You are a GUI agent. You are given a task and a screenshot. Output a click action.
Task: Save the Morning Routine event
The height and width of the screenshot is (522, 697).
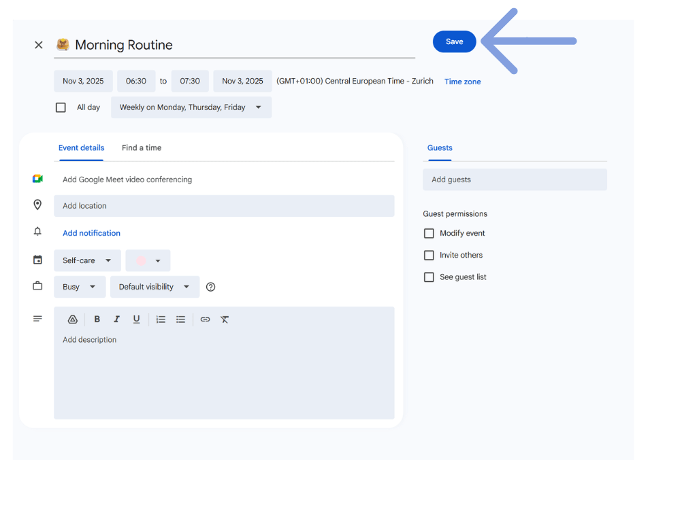[x=454, y=41]
